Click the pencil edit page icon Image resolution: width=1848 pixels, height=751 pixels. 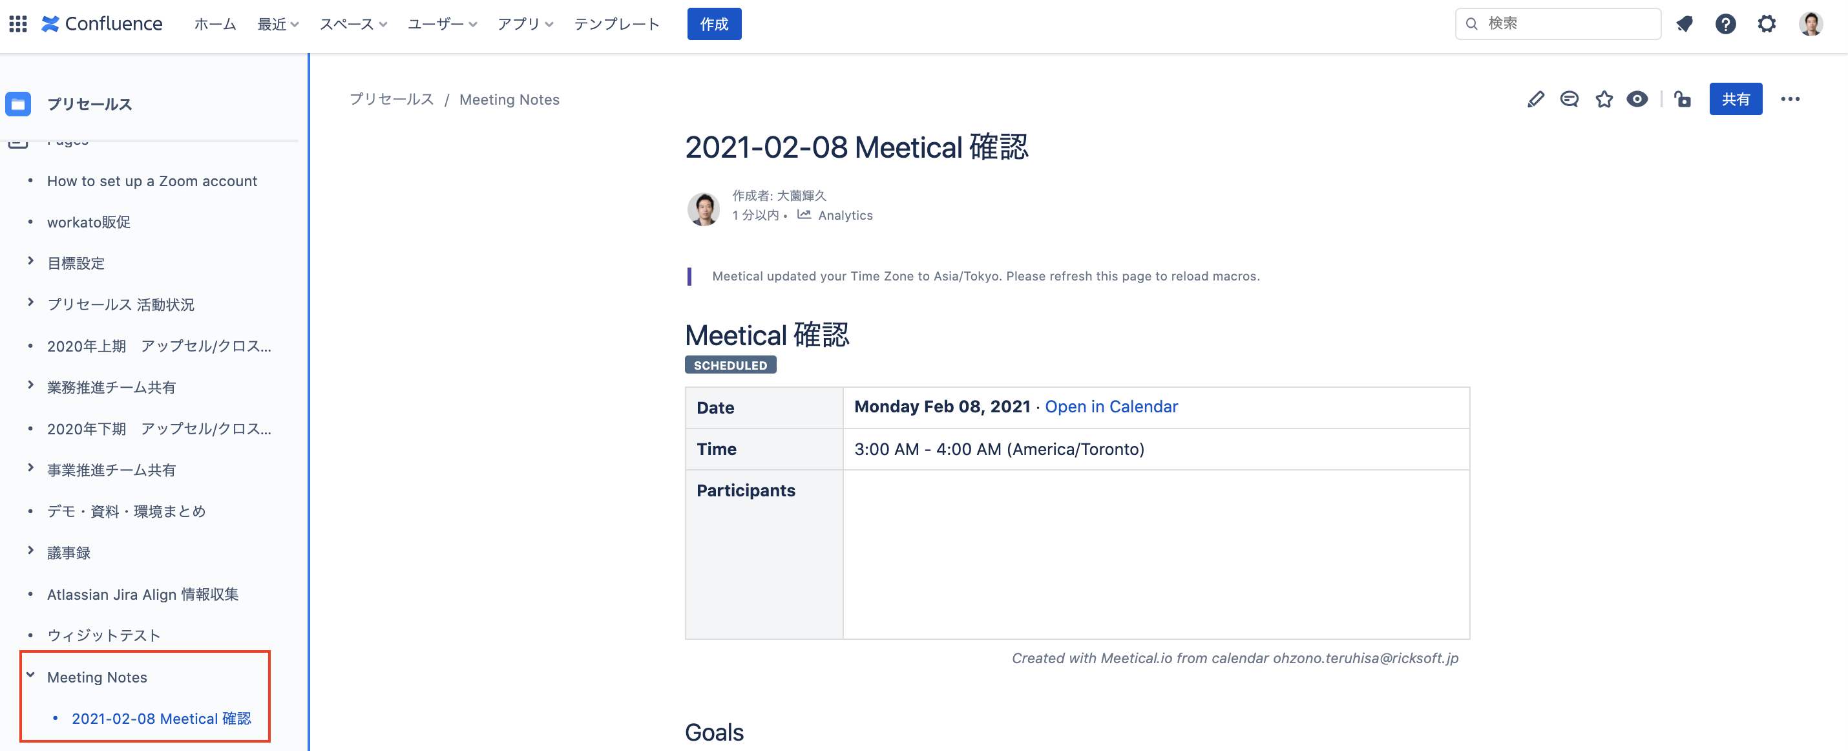pos(1535,99)
